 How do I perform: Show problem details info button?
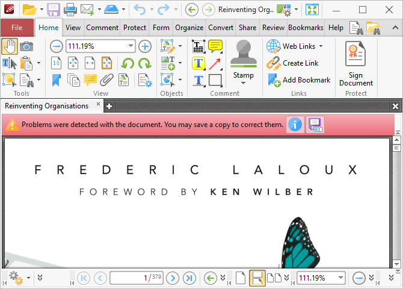295,125
